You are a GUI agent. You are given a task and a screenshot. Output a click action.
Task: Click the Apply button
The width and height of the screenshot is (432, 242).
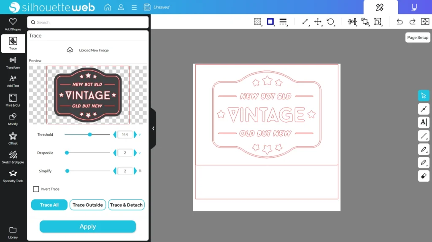88,226
